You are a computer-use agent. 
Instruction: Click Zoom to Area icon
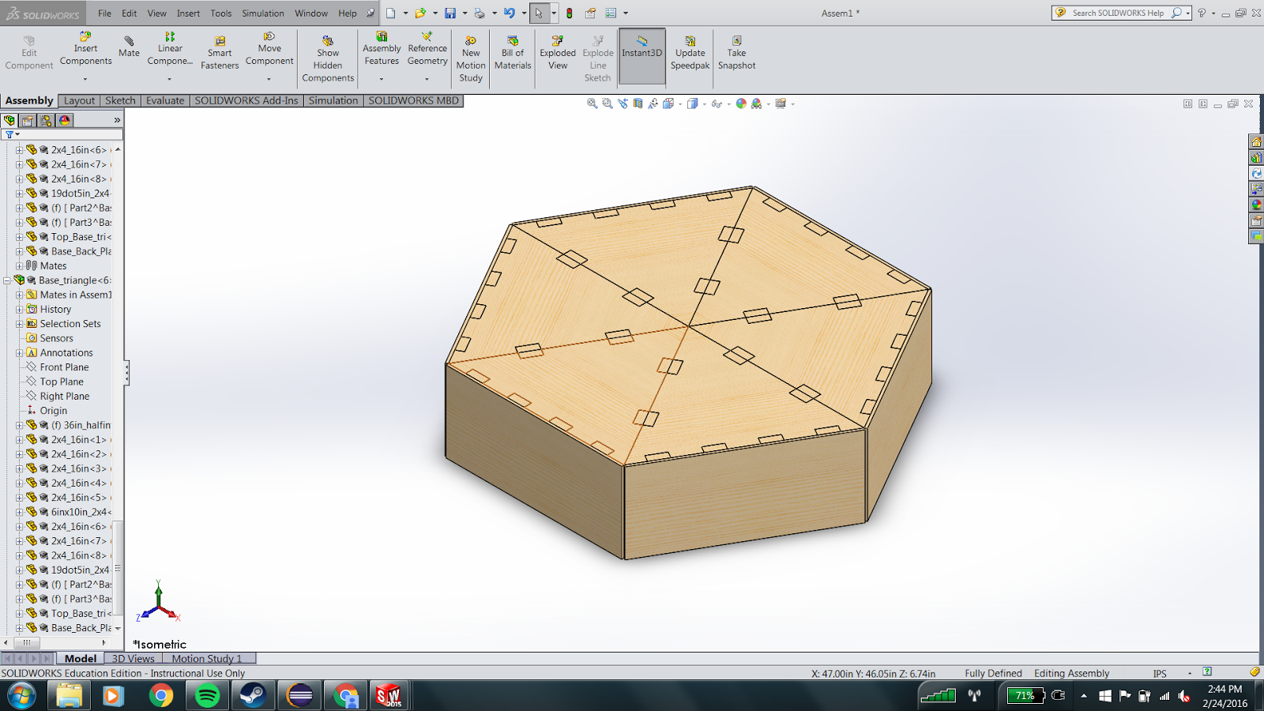607,103
